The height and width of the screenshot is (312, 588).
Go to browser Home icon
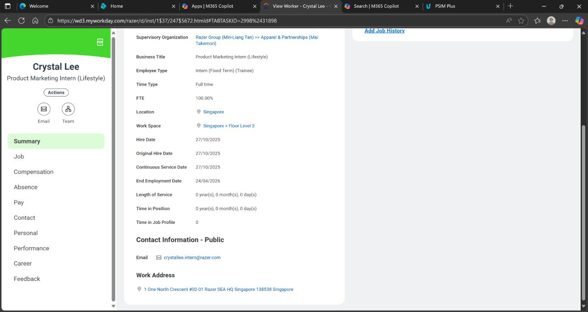pyautogui.click(x=35, y=21)
